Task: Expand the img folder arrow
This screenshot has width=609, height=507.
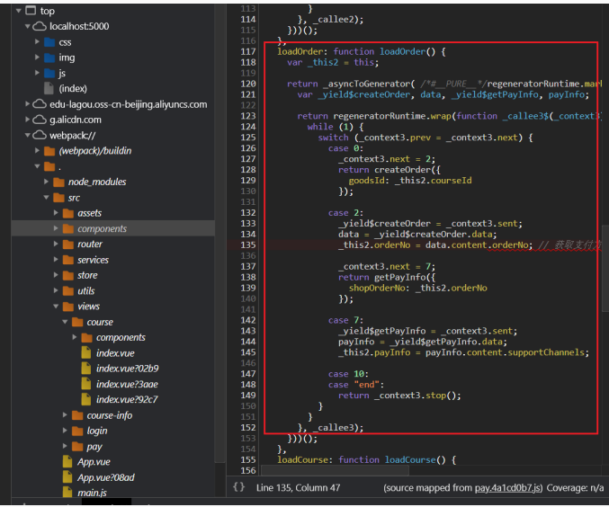Action: click(x=37, y=57)
